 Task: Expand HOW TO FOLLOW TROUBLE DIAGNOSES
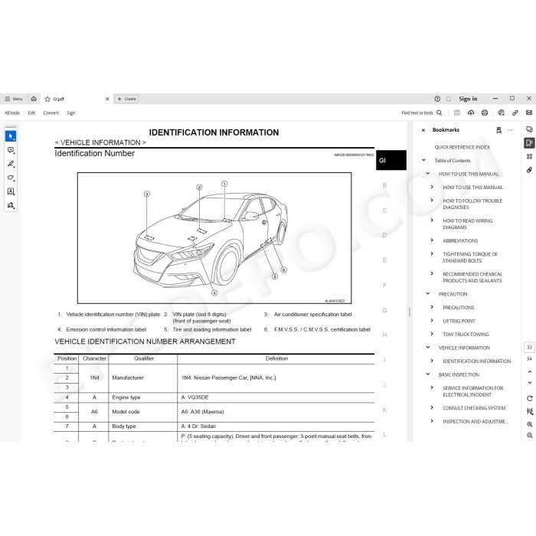[x=432, y=201]
